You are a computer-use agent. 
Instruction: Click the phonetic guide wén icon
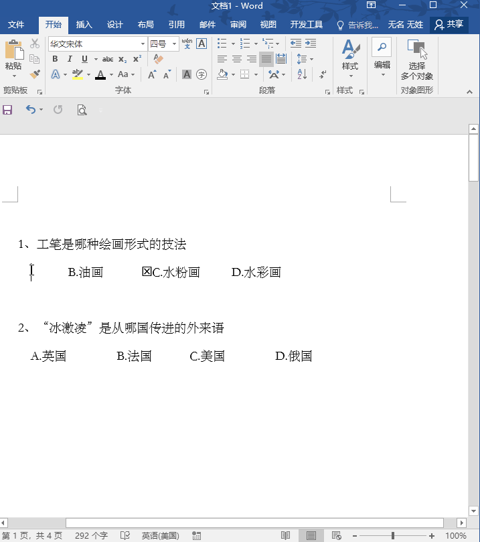coord(187,44)
